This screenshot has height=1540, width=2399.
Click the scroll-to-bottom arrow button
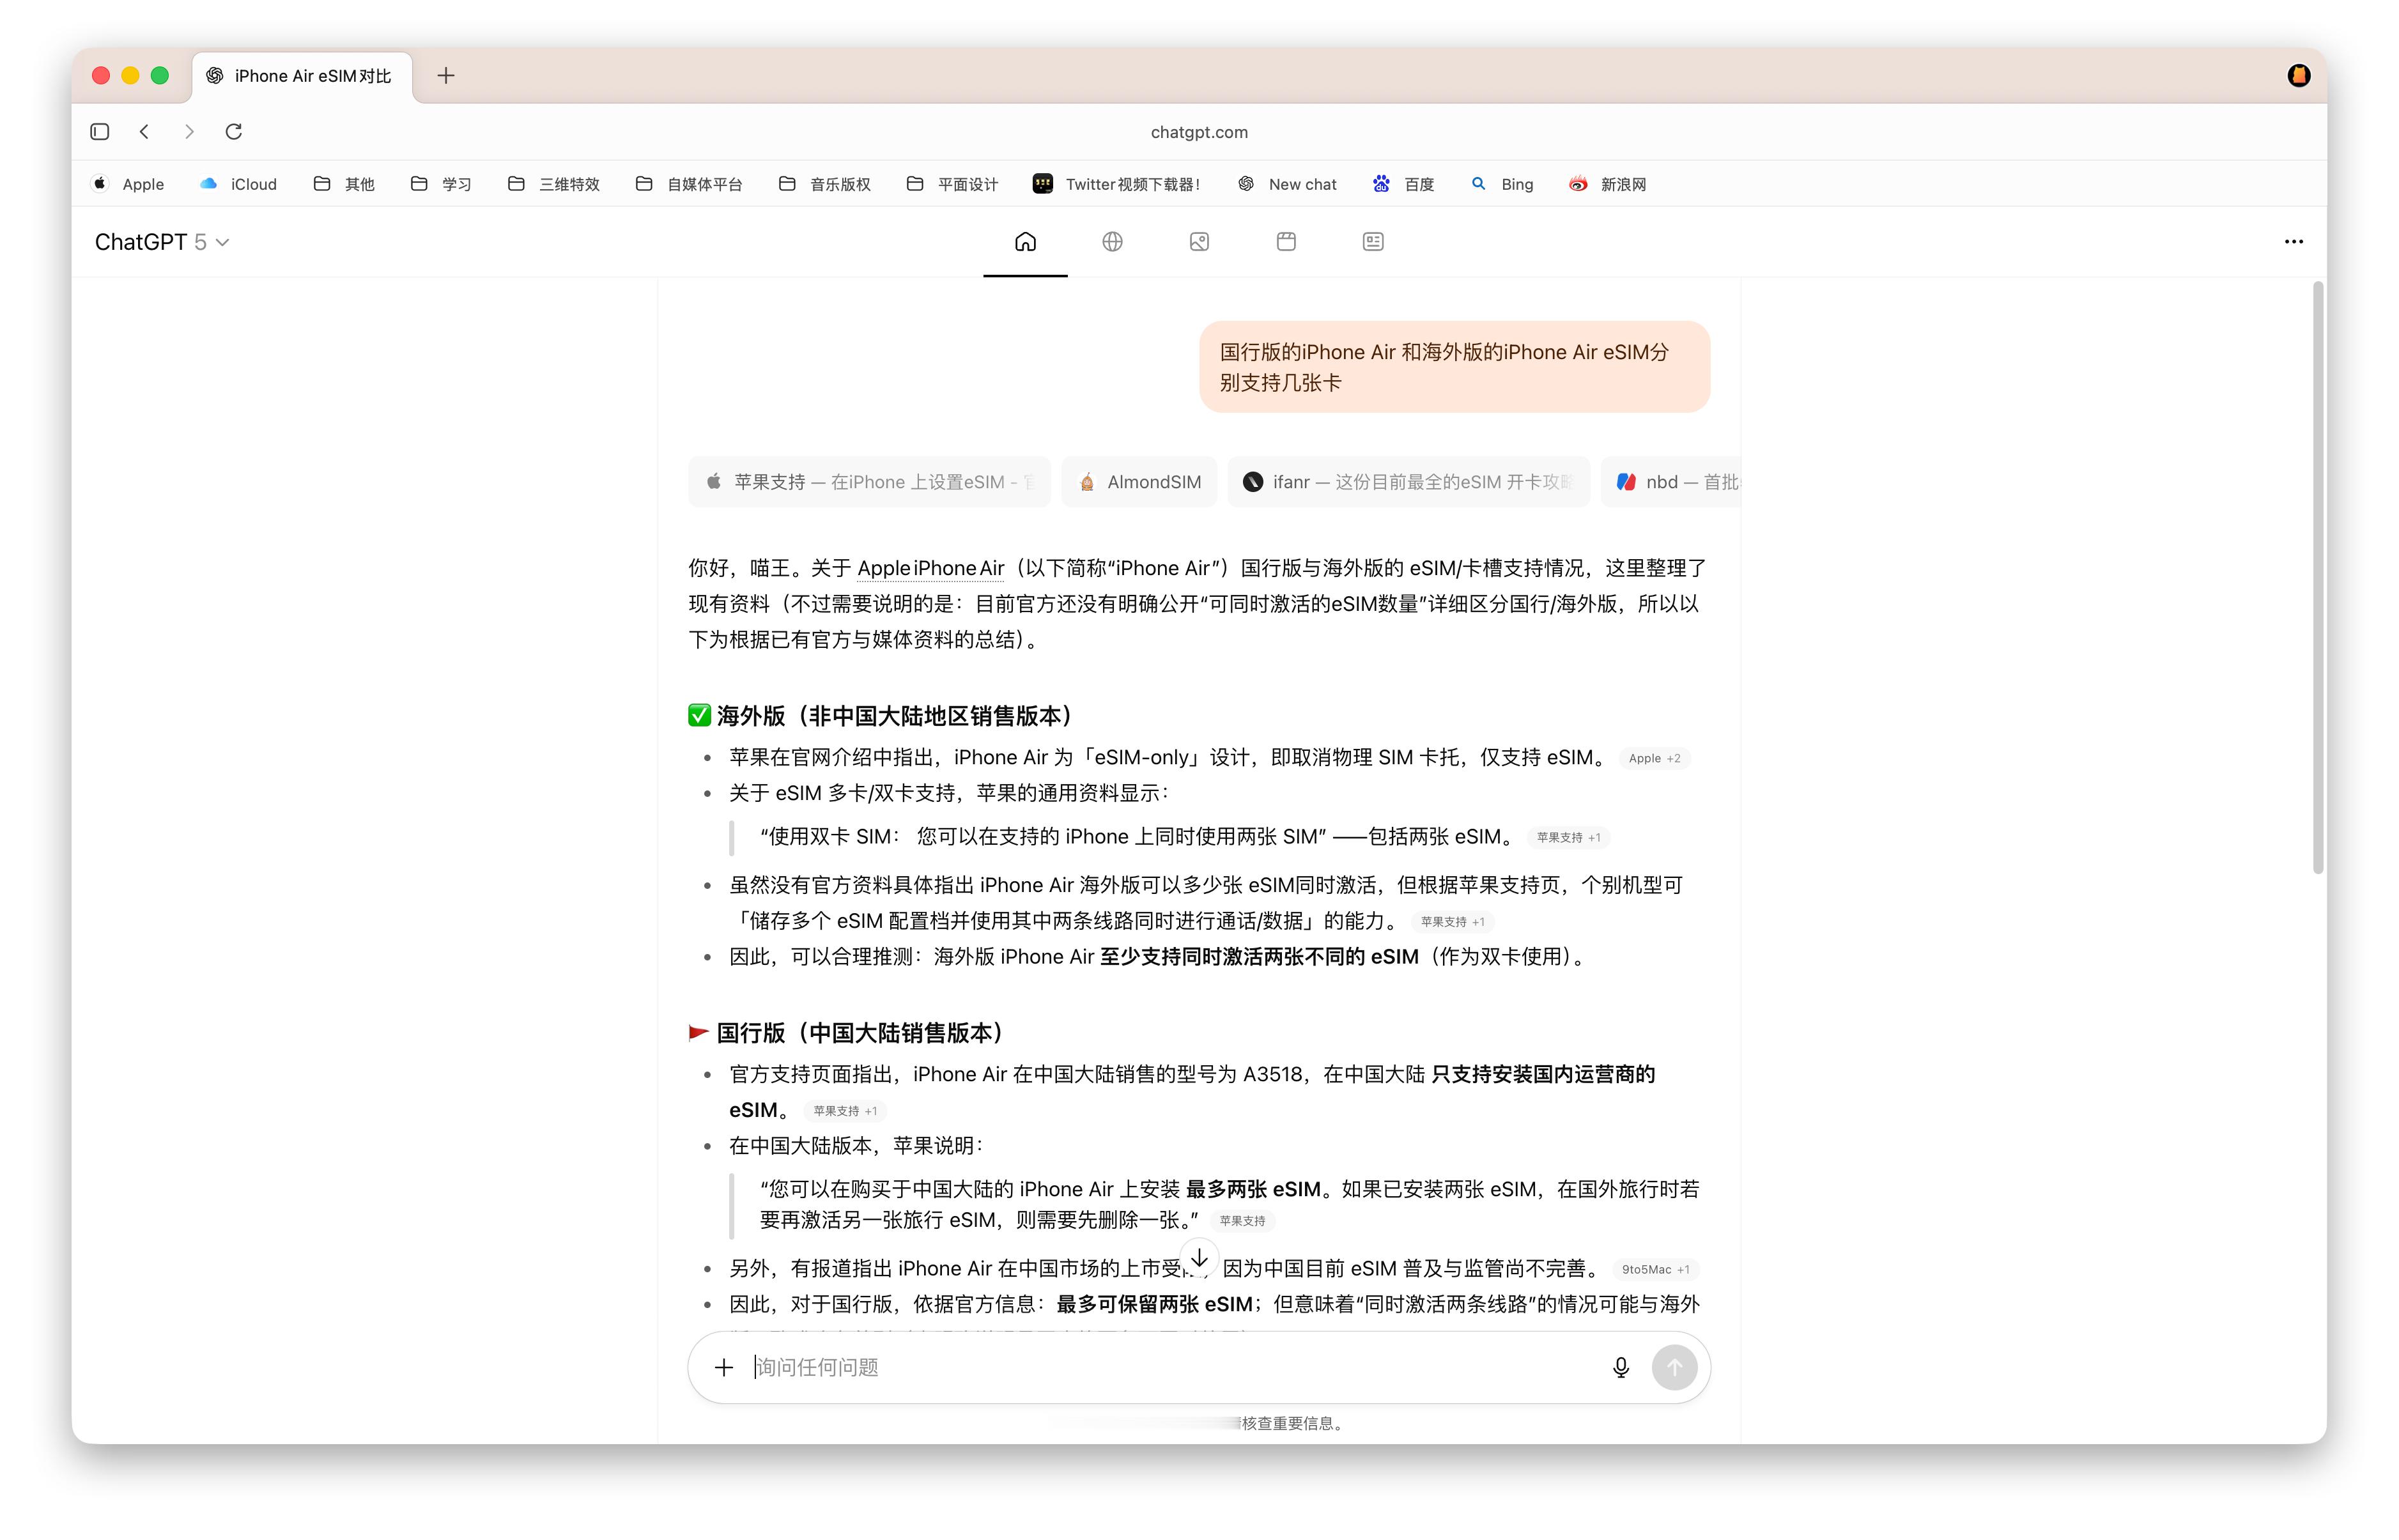[1199, 1258]
